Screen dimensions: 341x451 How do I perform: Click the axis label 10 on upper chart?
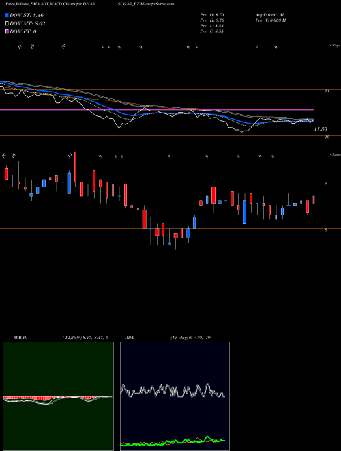(x=327, y=137)
